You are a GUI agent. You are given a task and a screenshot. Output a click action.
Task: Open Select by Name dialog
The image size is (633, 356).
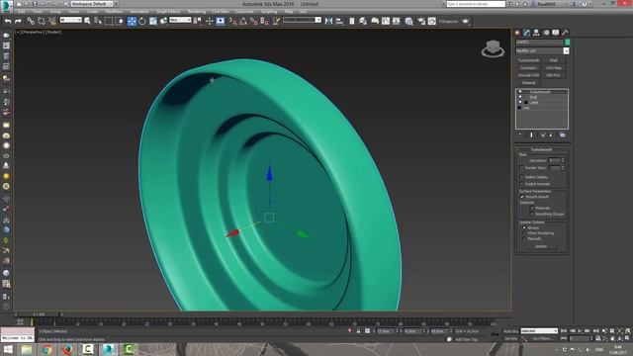tap(98, 21)
